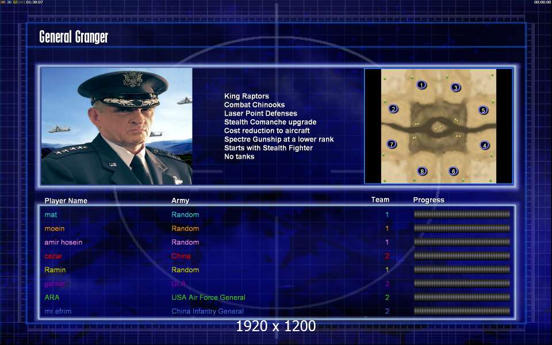
Task: Click mat's loading progress bar
Action: coord(462,214)
